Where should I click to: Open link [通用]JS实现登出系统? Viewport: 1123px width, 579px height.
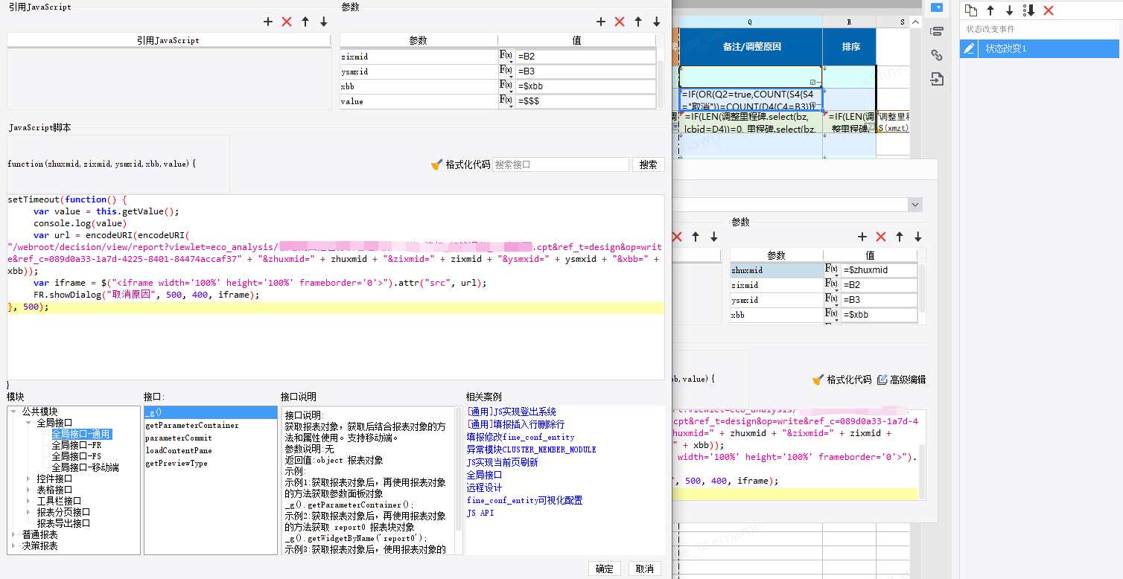[512, 412]
